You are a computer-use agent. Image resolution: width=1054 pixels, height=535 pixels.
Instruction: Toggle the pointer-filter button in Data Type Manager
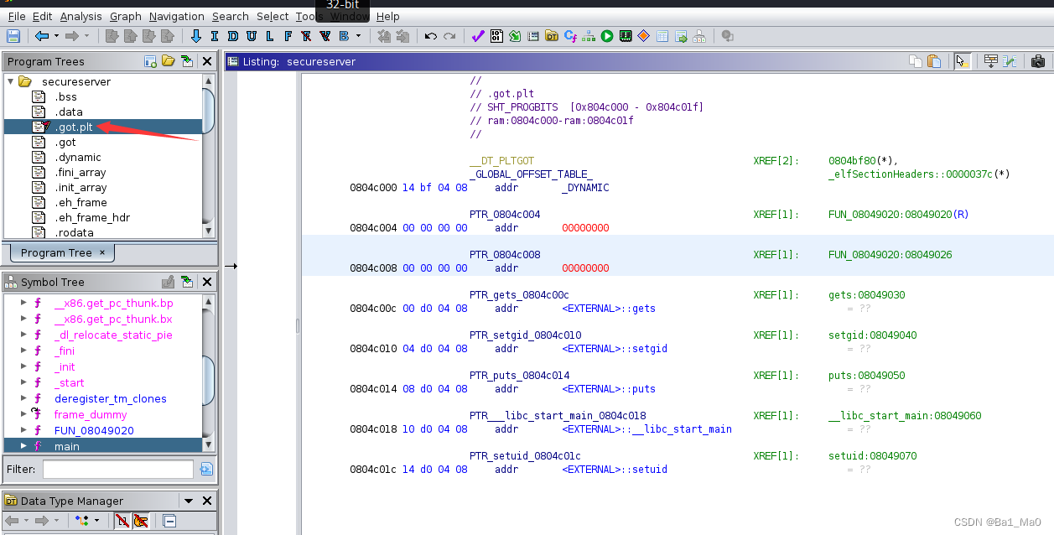[139, 521]
